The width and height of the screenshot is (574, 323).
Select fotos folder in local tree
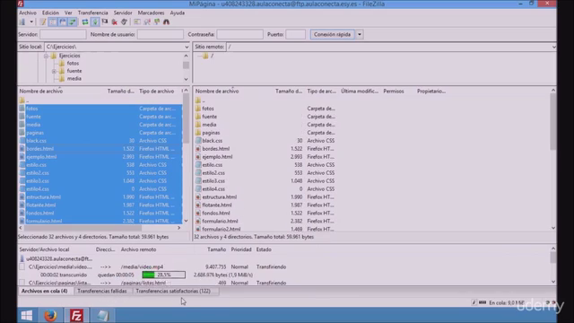coord(73,64)
